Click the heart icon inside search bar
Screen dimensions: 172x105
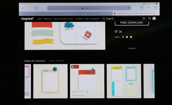[144, 19]
